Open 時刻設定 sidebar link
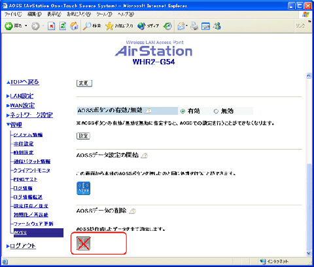This screenshot has height=267, width=314. coord(24,153)
